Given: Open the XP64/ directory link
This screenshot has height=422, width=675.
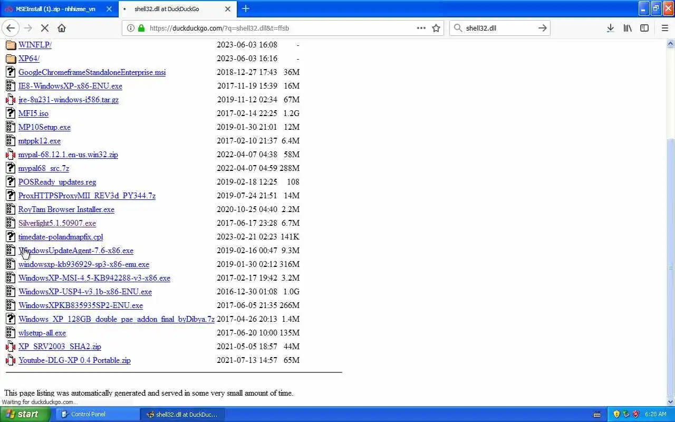Looking at the screenshot, I should (x=29, y=59).
